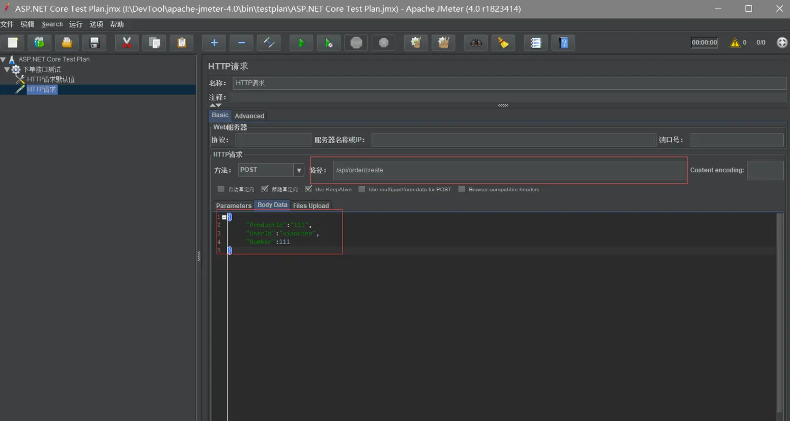The width and height of the screenshot is (790, 421).
Task: Click the binoculars Search icon in toolbar
Action: pos(476,43)
